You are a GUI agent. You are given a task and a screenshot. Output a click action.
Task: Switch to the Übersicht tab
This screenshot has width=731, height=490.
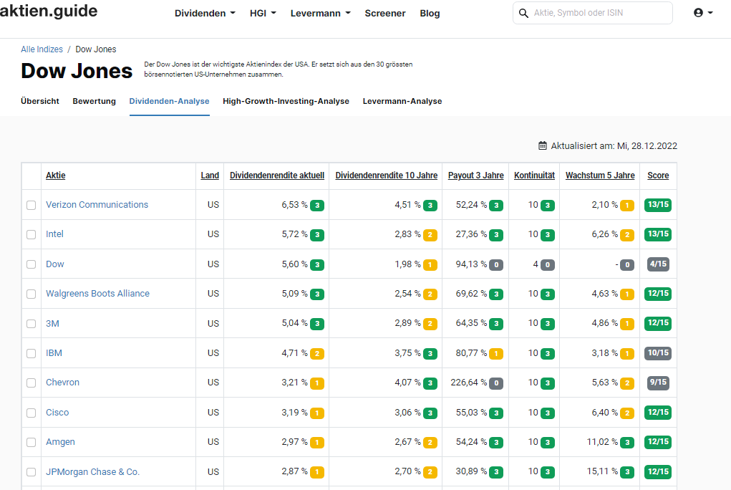40,101
